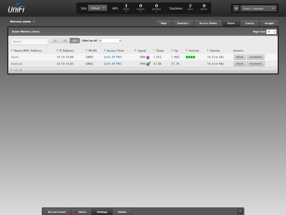Open the Site Default dropdown
Screen dimensions: 286x215
(98, 8)
